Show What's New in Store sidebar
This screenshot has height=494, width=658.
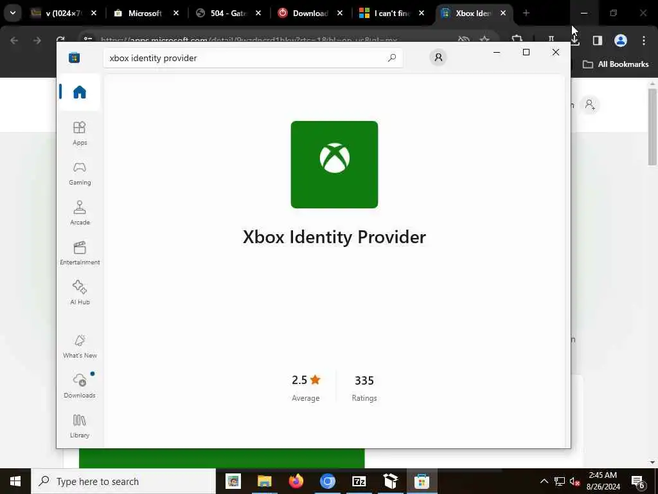coord(79,346)
